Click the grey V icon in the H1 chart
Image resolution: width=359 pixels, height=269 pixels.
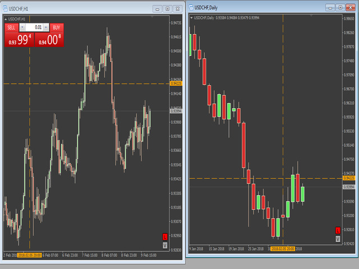click(165, 245)
